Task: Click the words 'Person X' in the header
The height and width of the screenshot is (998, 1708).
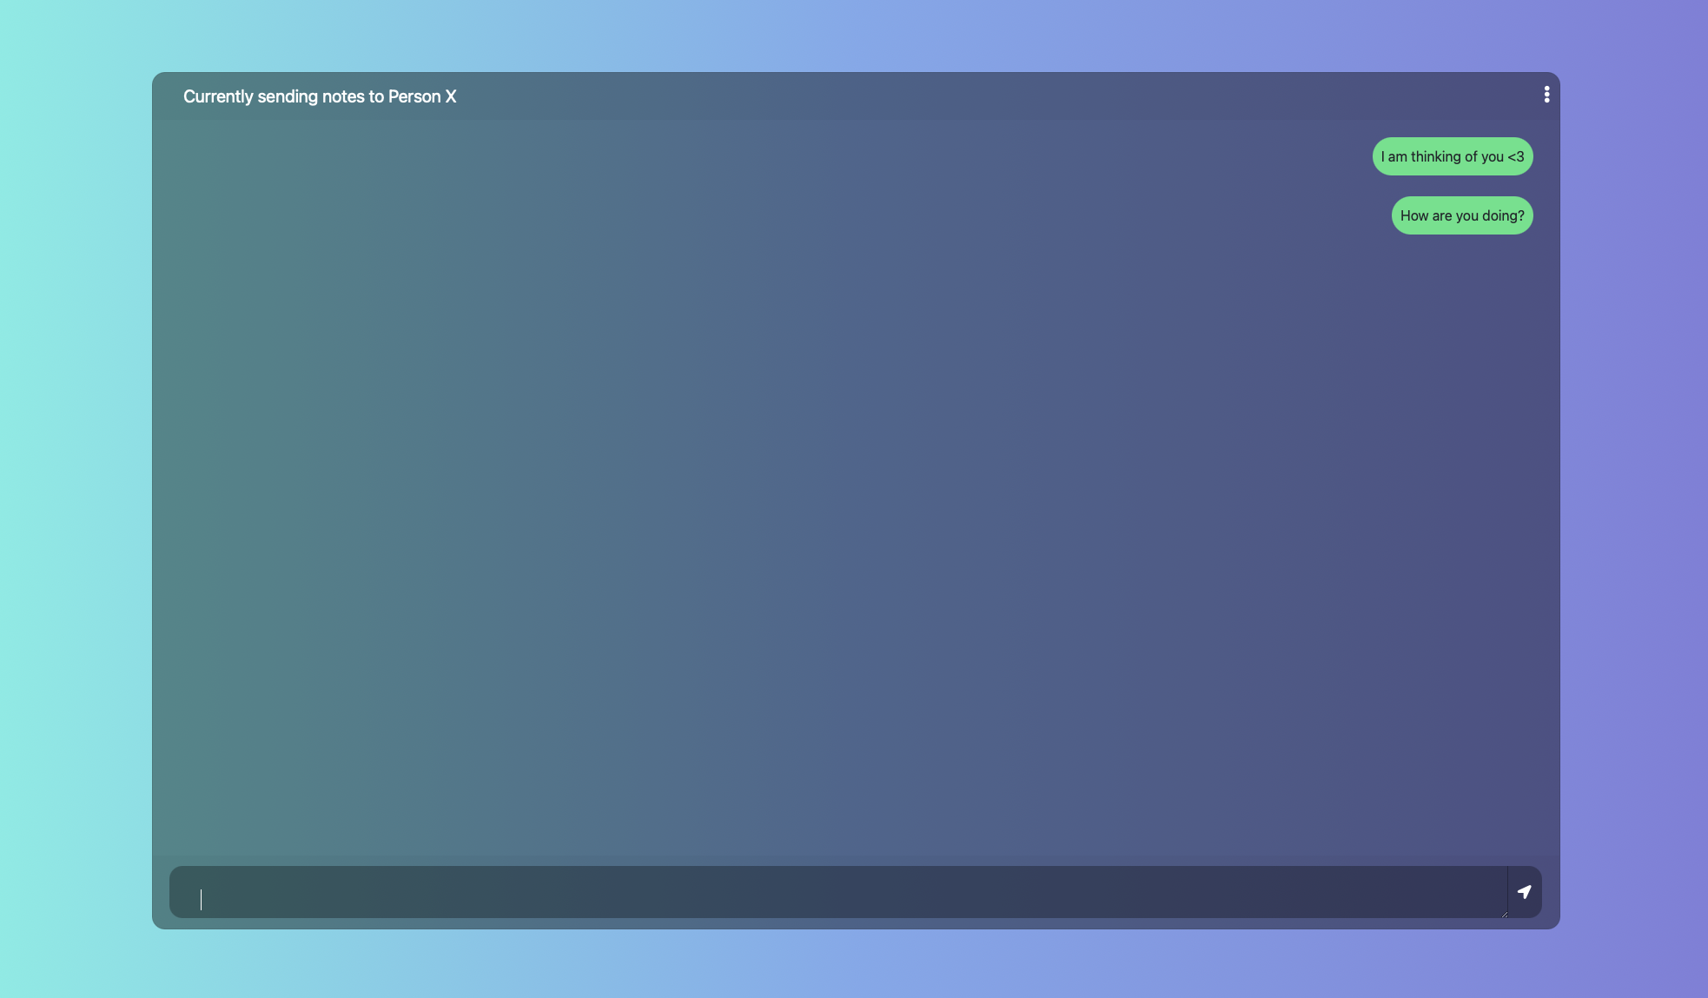Action: [421, 96]
